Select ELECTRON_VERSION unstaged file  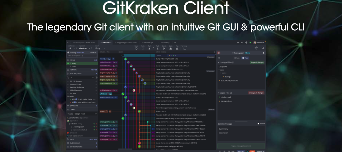pos(229,81)
